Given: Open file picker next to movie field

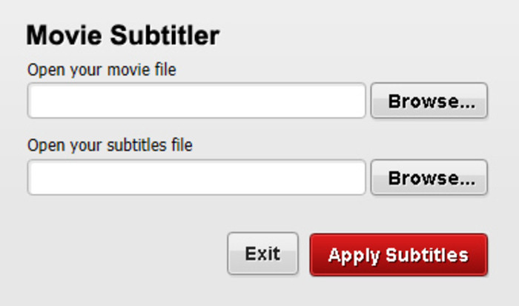Looking at the screenshot, I should pyautogui.click(x=429, y=101).
